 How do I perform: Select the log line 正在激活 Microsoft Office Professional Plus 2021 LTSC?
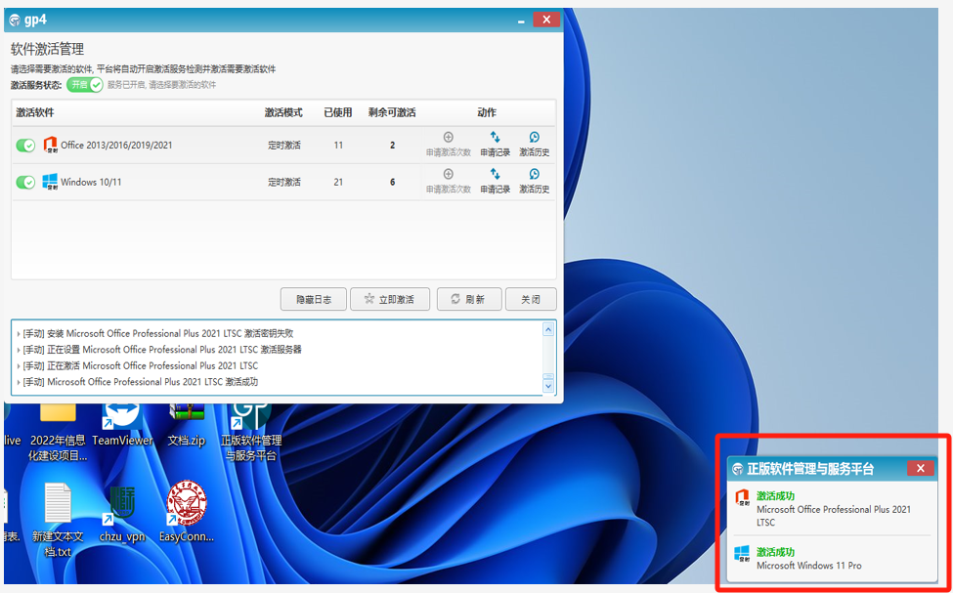(141, 365)
